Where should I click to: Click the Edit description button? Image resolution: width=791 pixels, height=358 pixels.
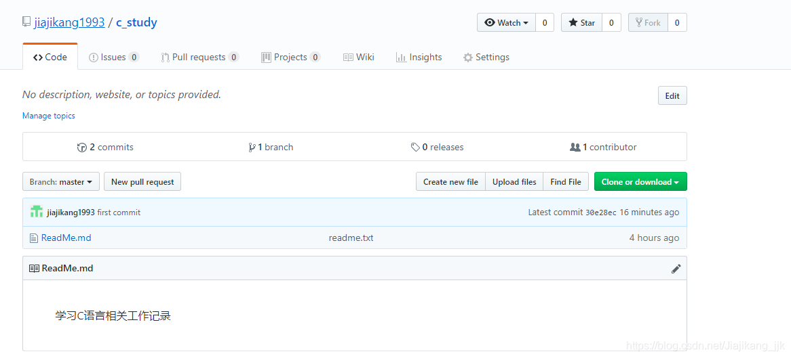point(672,95)
